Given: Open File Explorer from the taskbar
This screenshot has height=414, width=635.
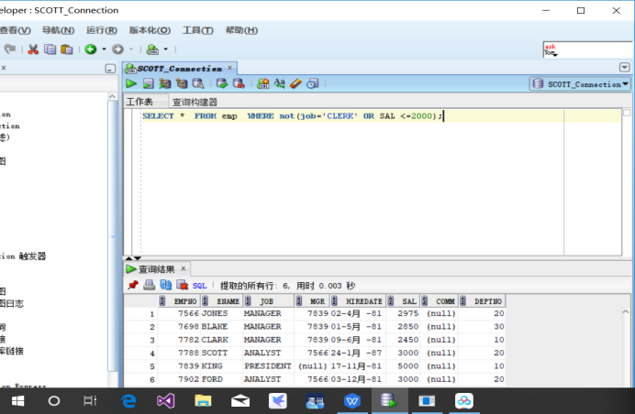Looking at the screenshot, I should (203, 400).
